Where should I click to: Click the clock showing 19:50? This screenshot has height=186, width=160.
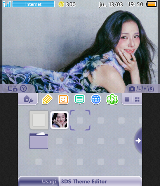[x=136, y=4]
